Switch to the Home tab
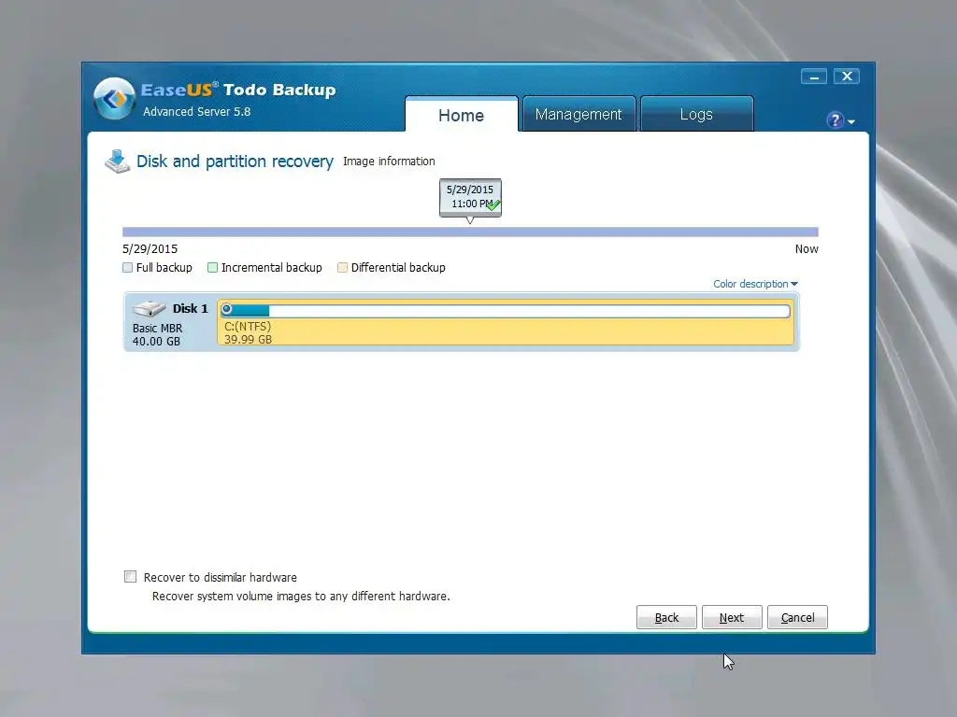This screenshot has height=717, width=957. coord(462,115)
